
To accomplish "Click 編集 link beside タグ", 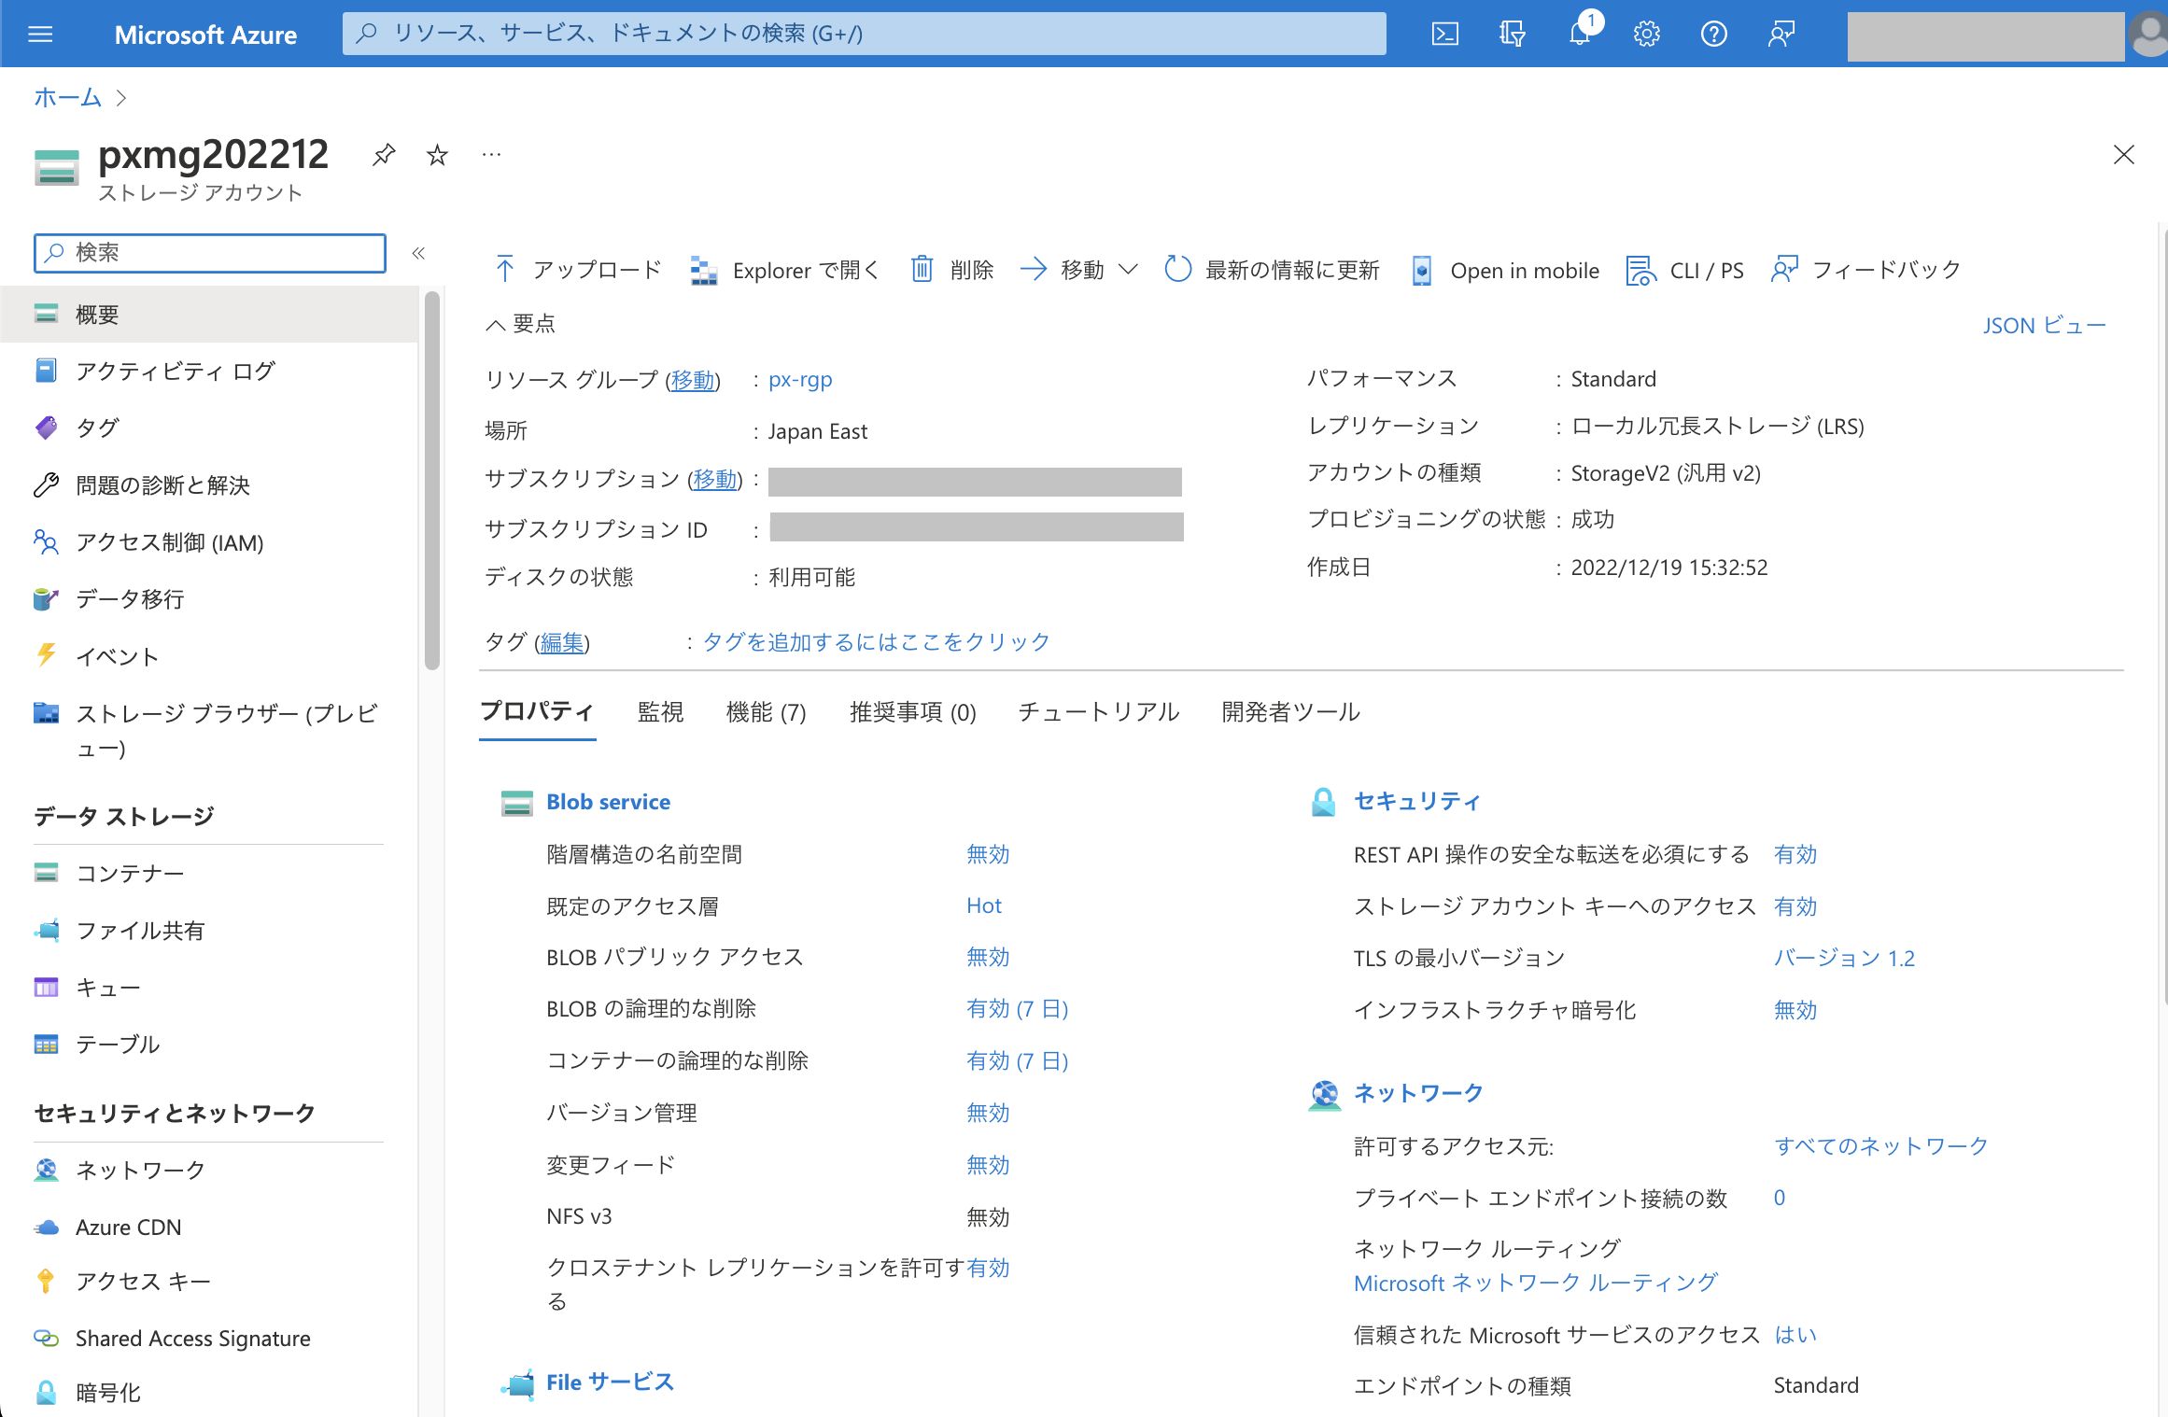I will (562, 642).
